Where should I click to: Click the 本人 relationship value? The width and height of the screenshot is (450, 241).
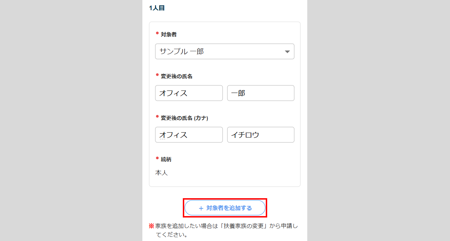(x=161, y=173)
